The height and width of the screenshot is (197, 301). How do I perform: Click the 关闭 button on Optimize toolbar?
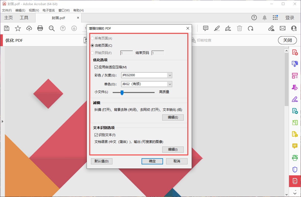pyautogui.click(x=287, y=40)
